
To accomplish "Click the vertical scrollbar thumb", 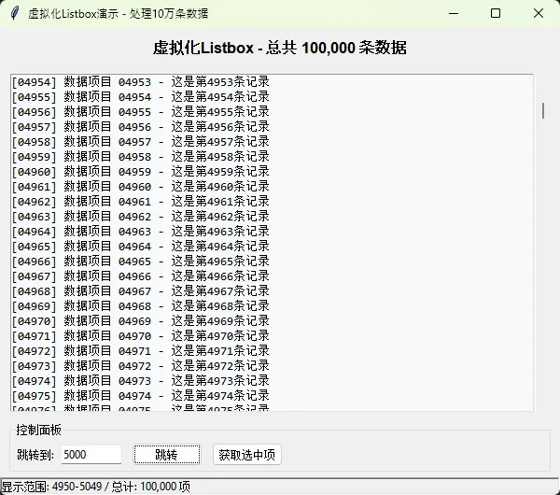I will tap(542, 110).
